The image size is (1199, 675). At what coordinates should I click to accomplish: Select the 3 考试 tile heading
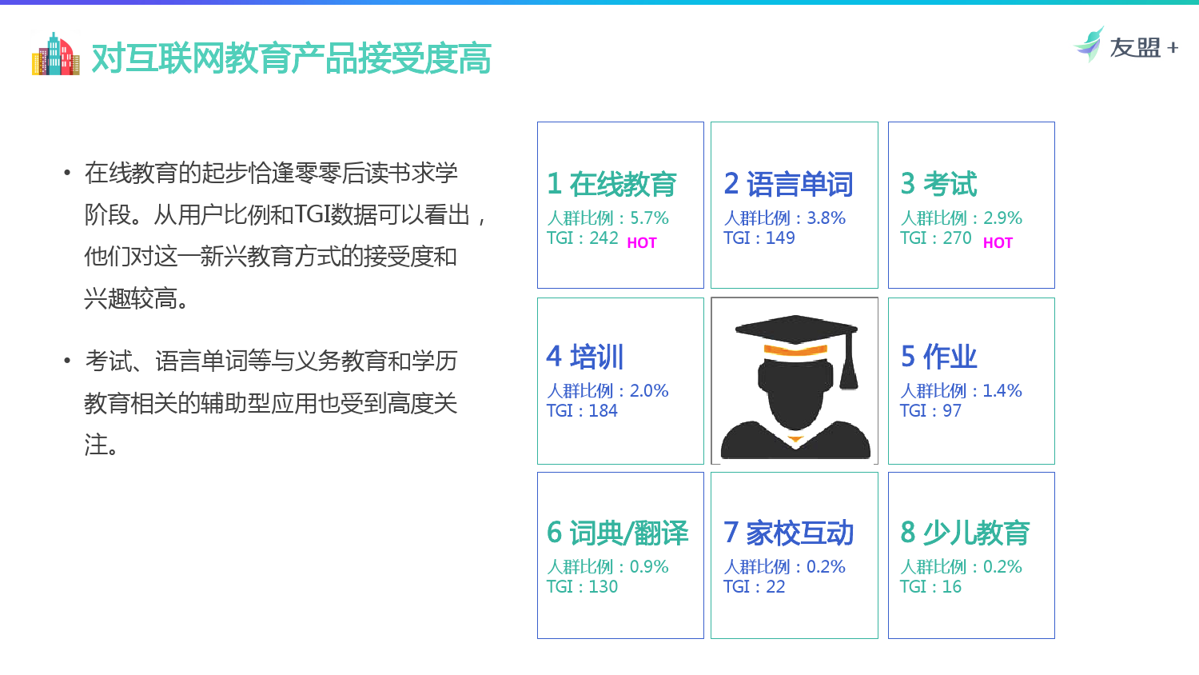click(x=938, y=184)
